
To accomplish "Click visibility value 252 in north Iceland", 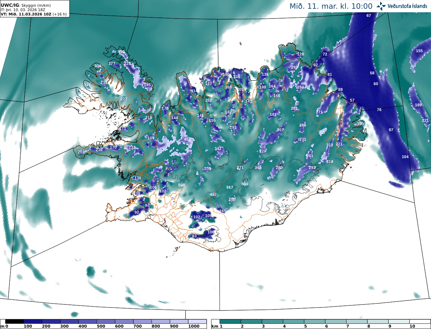I will [208, 100].
